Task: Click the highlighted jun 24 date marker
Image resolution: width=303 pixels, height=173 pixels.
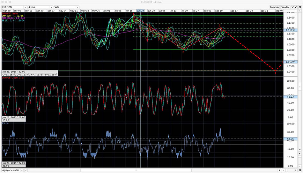Action: [141, 11]
